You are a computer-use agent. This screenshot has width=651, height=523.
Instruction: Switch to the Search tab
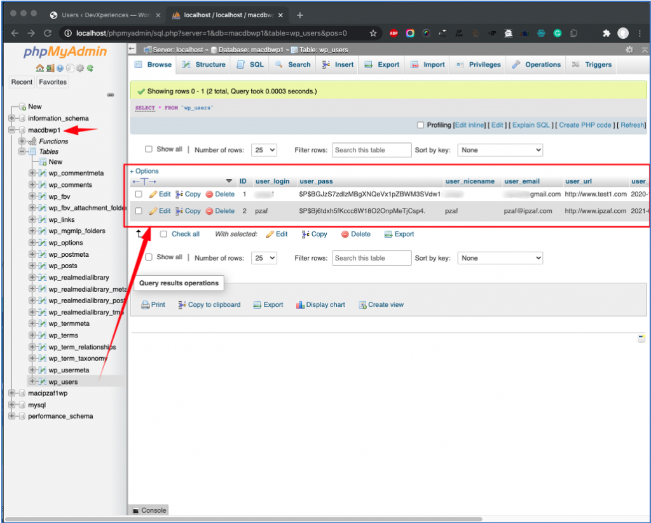292,65
